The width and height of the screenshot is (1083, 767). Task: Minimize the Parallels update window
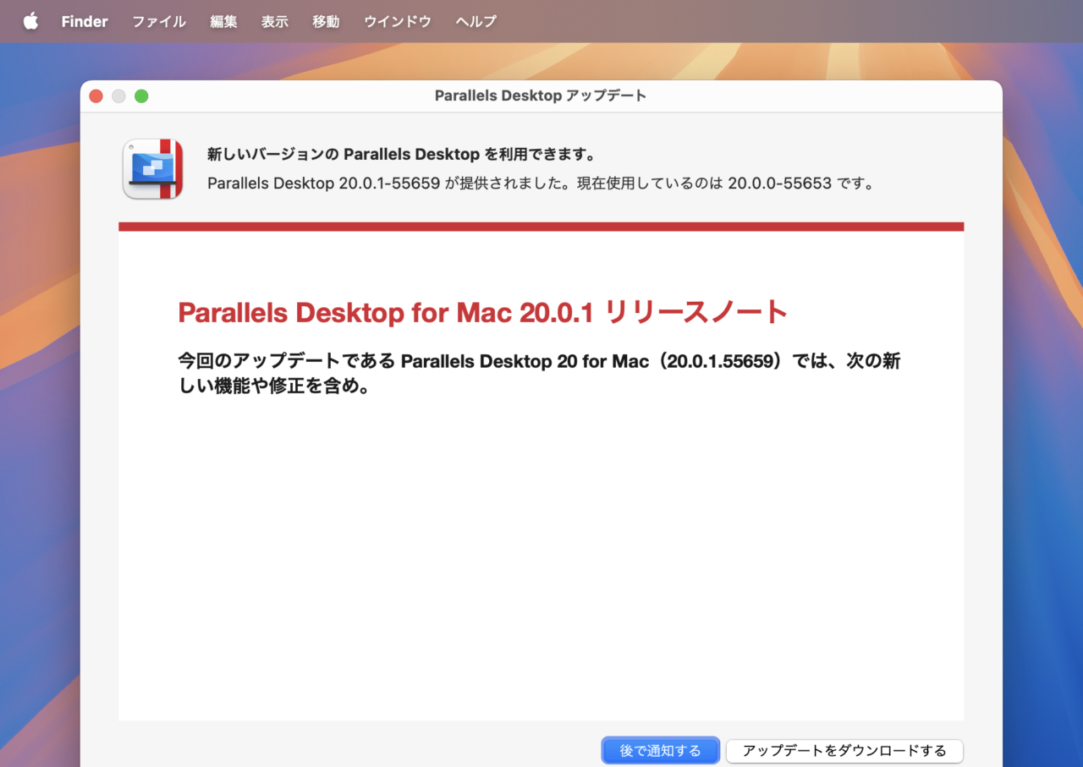118,96
